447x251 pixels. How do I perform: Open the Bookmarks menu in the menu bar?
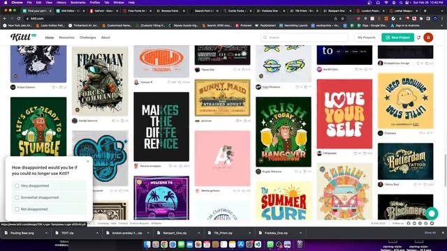(x=78, y=3)
